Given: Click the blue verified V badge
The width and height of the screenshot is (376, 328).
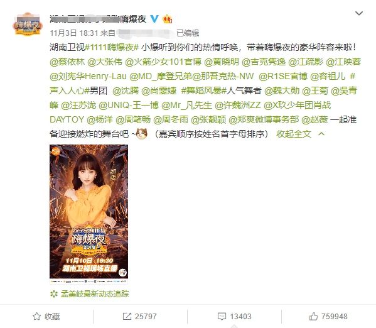Looking at the screenshot, I should (154, 19).
